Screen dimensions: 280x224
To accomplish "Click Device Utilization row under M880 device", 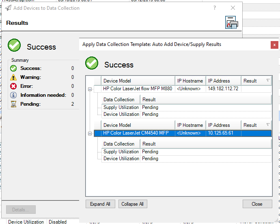I will click(187, 114).
